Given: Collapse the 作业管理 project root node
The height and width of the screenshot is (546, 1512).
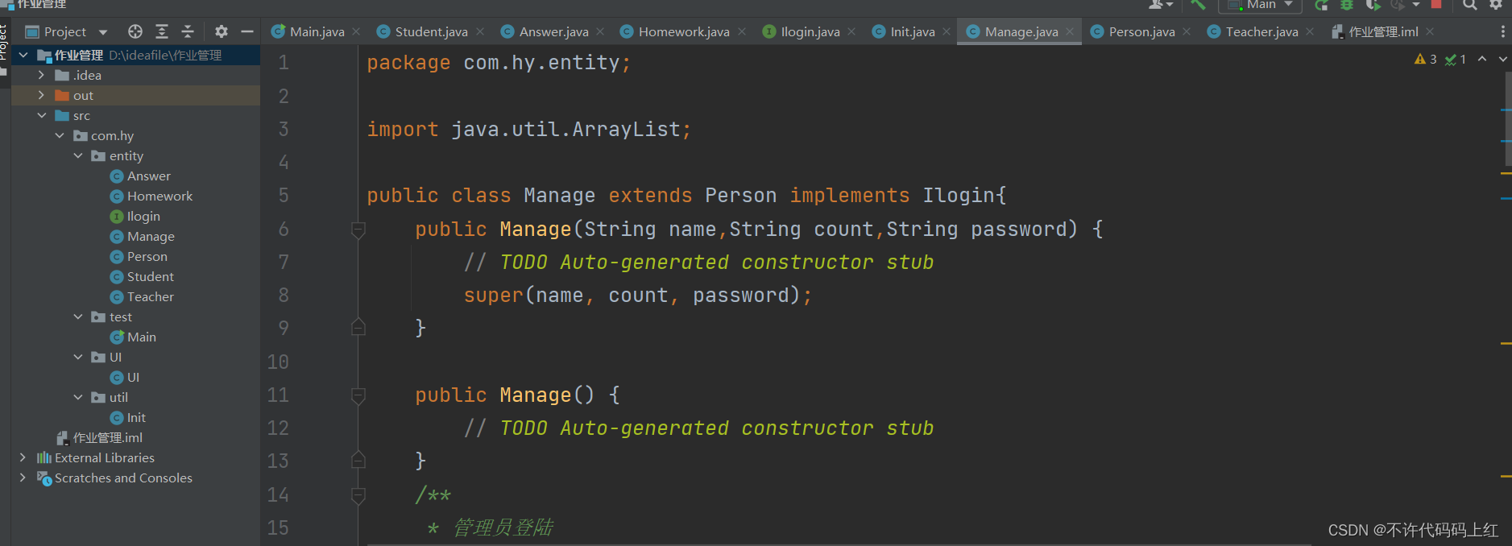Looking at the screenshot, I should tap(23, 55).
